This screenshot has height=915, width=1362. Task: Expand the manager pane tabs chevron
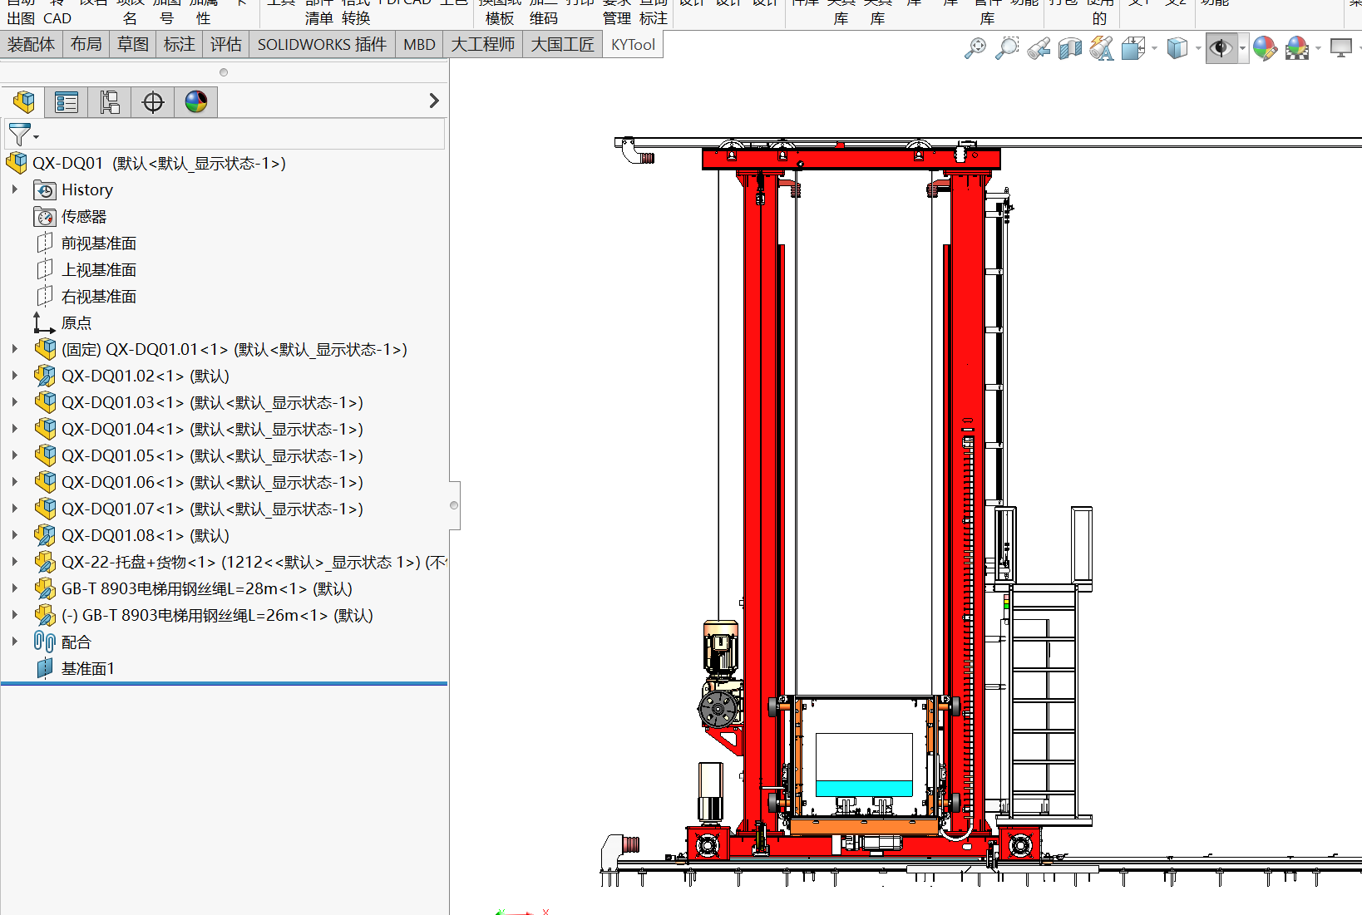coord(433,101)
